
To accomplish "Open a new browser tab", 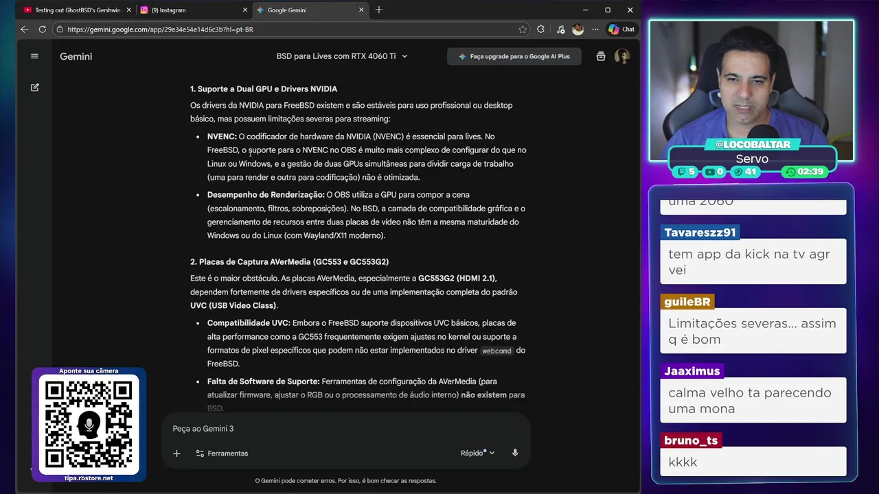I will click(x=379, y=10).
